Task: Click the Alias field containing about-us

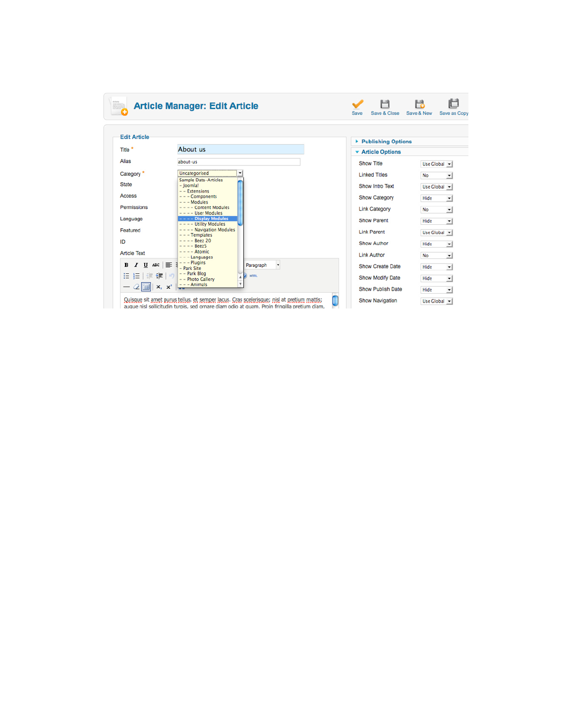Action: 238,162
